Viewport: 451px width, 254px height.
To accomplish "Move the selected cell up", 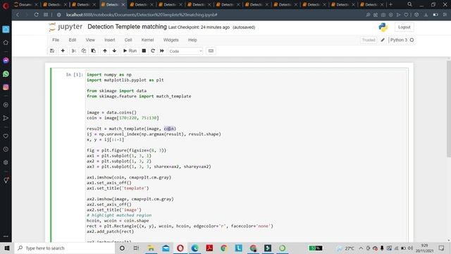I will tap(105, 51).
